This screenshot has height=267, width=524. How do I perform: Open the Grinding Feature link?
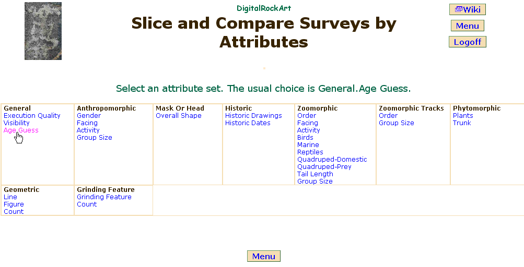click(x=104, y=197)
